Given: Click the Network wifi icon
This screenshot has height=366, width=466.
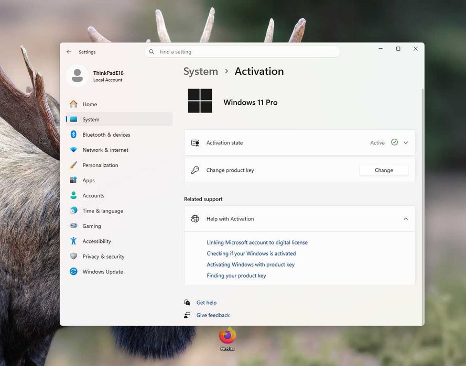Looking at the screenshot, I should click(x=73, y=150).
